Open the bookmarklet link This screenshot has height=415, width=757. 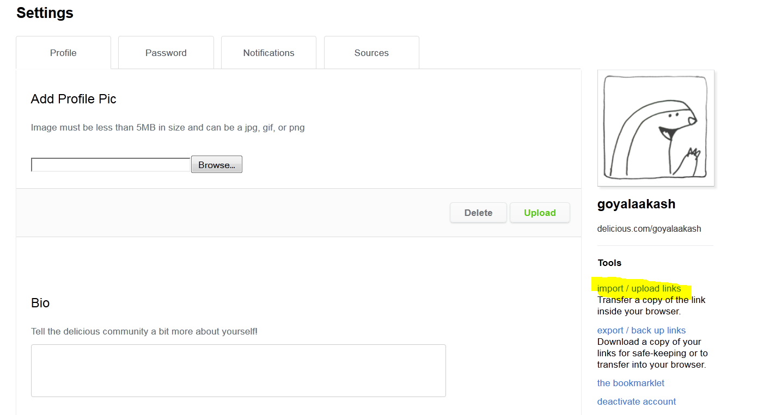631,383
